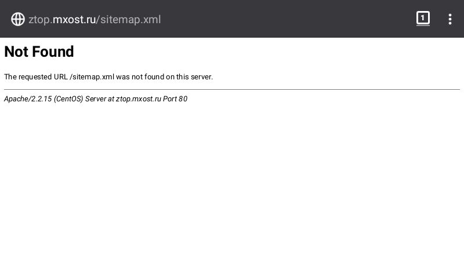Click the Port 80 text

(175, 99)
